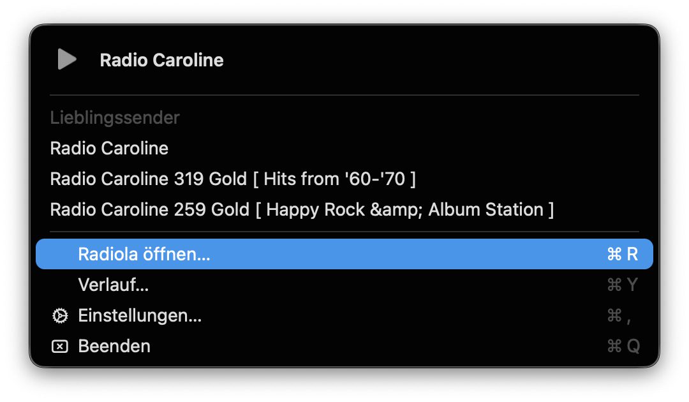Click the ⌘R shortcut hint
Screen dimensions: 689x402
[x=622, y=255]
